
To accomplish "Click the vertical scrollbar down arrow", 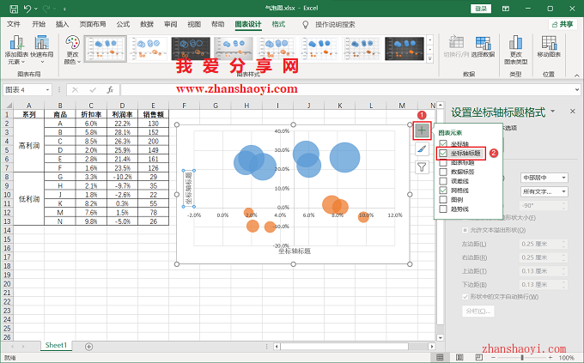I will (441, 337).
